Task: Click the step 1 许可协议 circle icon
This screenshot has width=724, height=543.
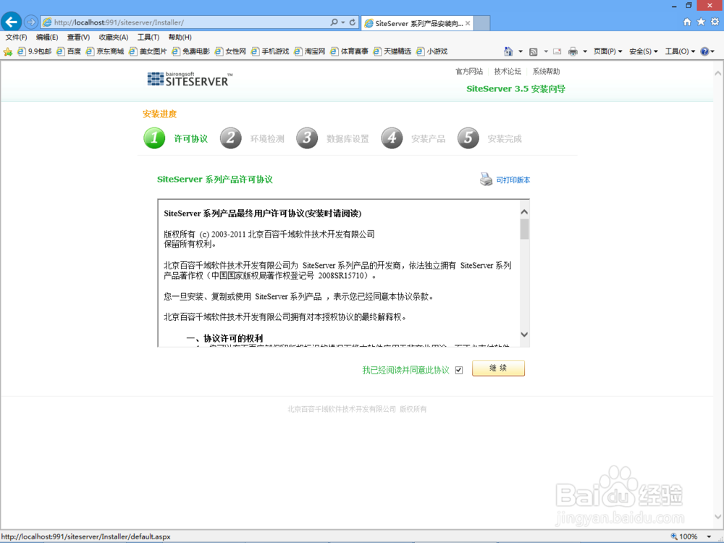Action: [153, 138]
